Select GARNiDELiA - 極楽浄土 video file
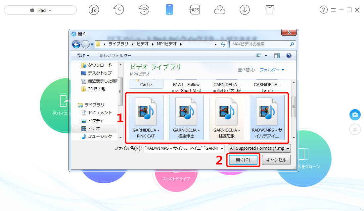This screenshot has width=364, height=211. click(186, 117)
